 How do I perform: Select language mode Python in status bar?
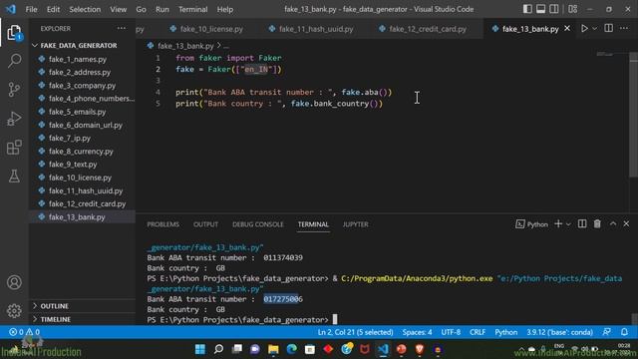[x=505, y=332]
